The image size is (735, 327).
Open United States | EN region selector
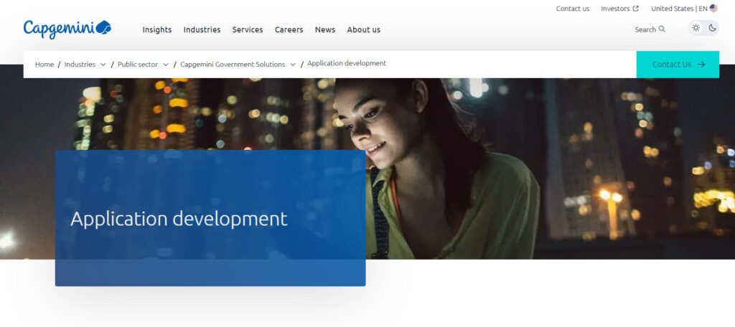coord(678,9)
